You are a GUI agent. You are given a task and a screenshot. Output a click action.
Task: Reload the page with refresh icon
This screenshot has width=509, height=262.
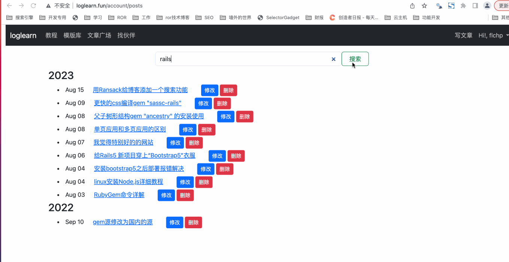(x=33, y=6)
